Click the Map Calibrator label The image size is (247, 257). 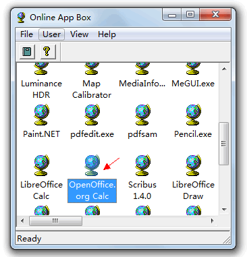click(92, 89)
